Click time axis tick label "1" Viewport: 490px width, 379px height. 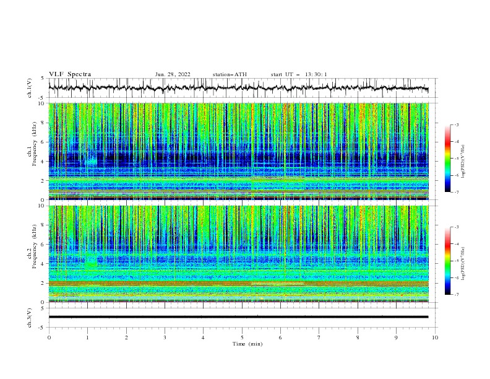pyautogui.click(x=87, y=338)
